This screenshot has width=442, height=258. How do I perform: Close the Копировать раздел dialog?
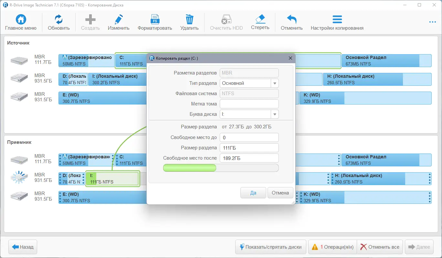[290, 58]
